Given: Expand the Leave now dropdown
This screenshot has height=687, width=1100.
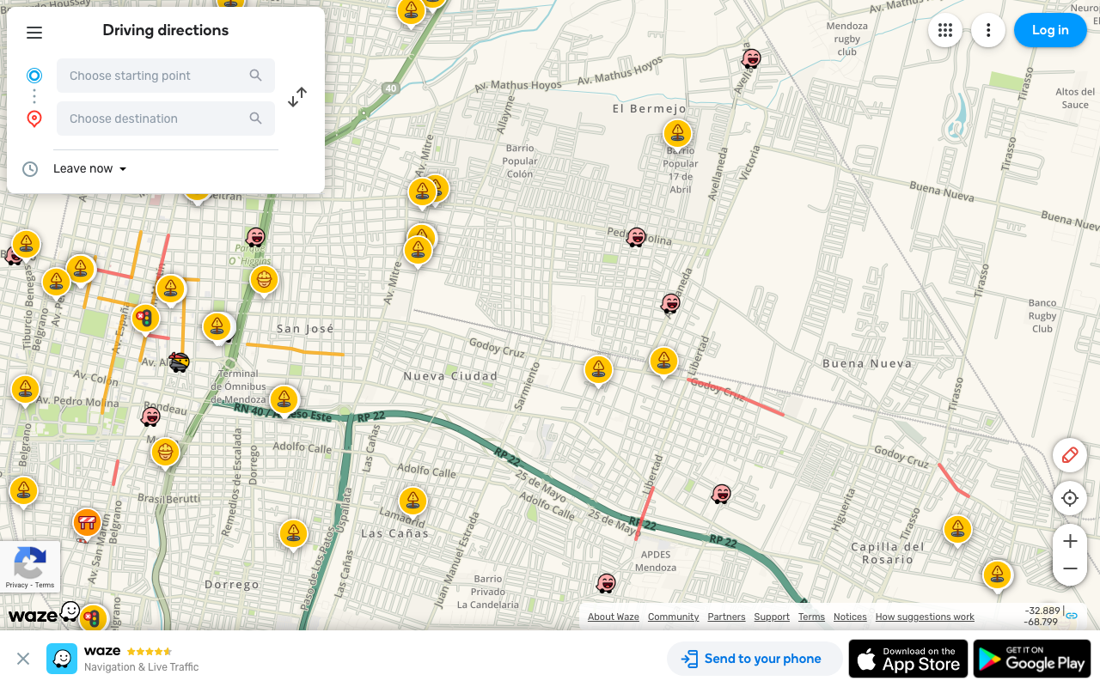Looking at the screenshot, I should [x=89, y=168].
